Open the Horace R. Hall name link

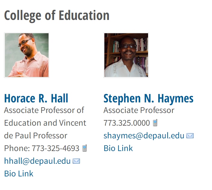tap(36, 98)
